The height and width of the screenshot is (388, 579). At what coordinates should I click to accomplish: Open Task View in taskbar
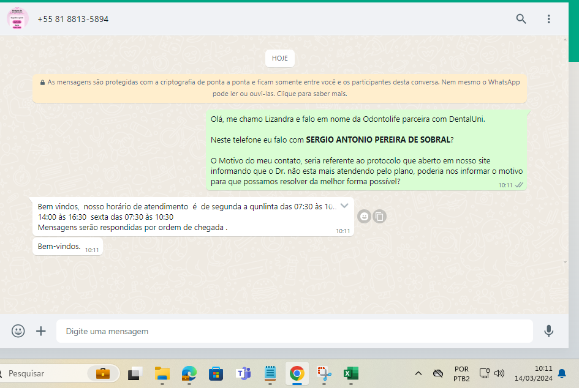(135, 373)
